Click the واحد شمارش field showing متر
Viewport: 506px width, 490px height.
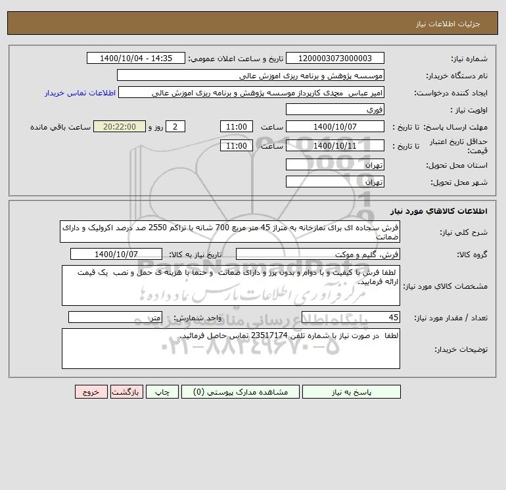115,317
